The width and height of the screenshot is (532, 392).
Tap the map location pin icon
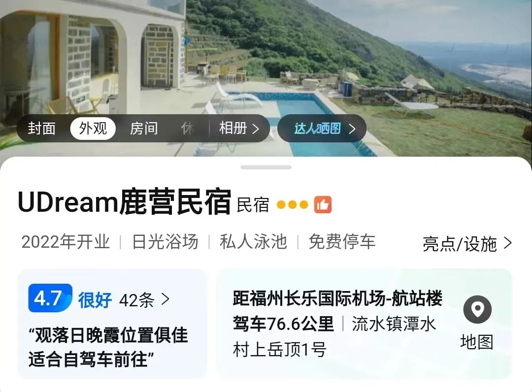pyautogui.click(x=477, y=309)
